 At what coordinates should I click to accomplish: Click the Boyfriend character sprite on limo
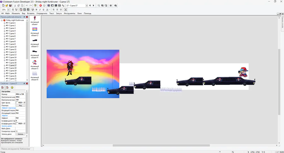pos(243,72)
